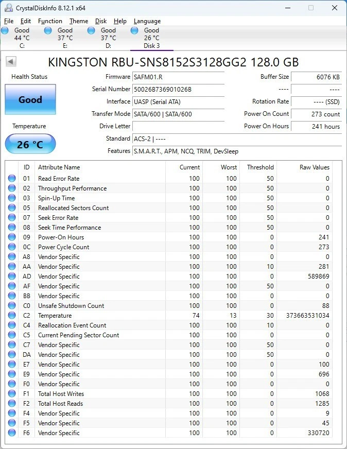Click status orb of the AD attribute row

click(x=12, y=276)
